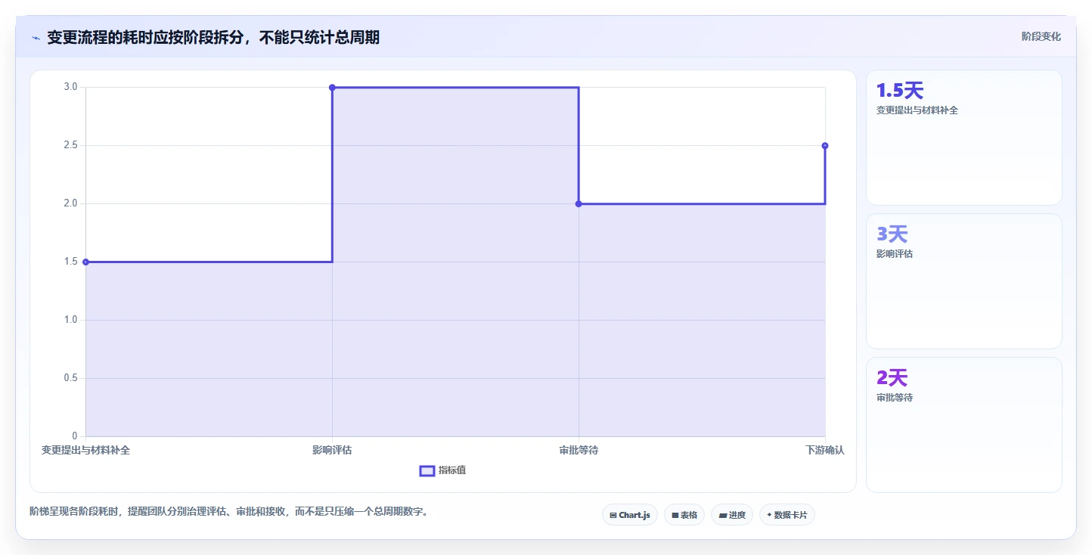1092x555 pixels.
Task: Click the lightning icon beside the title
Action: pyautogui.click(x=36, y=38)
